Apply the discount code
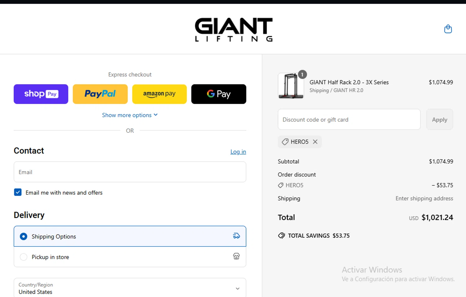The width and height of the screenshot is (466, 297). [440, 119]
